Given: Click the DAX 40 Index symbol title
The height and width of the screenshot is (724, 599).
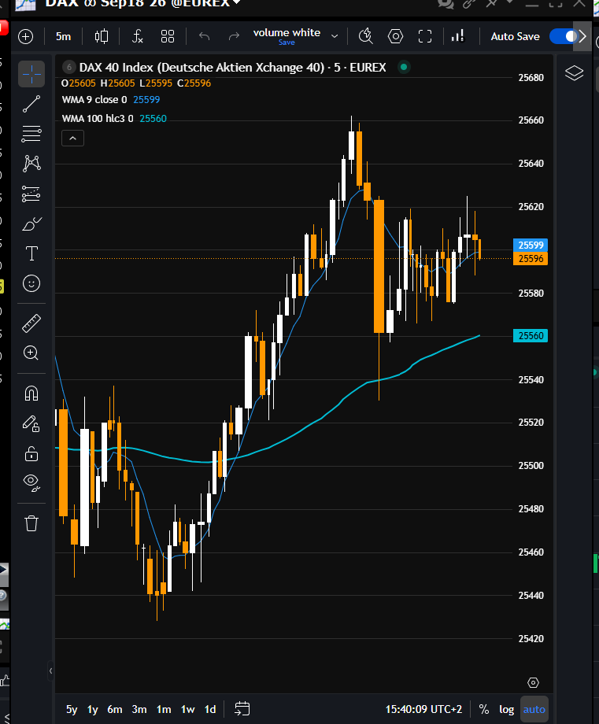Looking at the screenshot, I should [232, 68].
